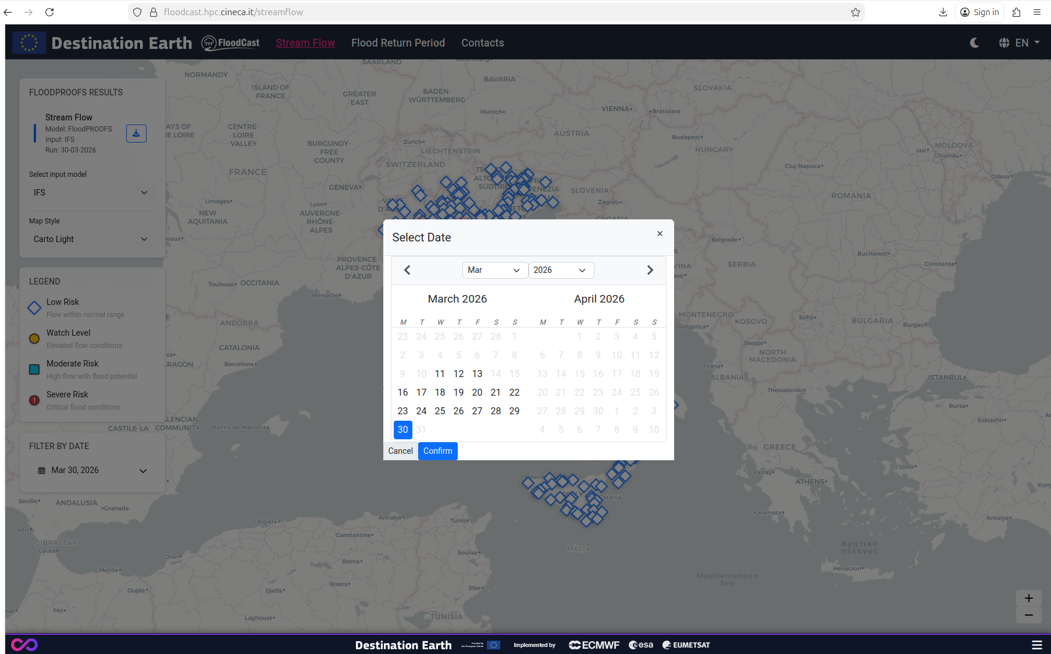Click the address bar URL field
Image resolution: width=1051 pixels, height=654 pixels.
tap(496, 12)
